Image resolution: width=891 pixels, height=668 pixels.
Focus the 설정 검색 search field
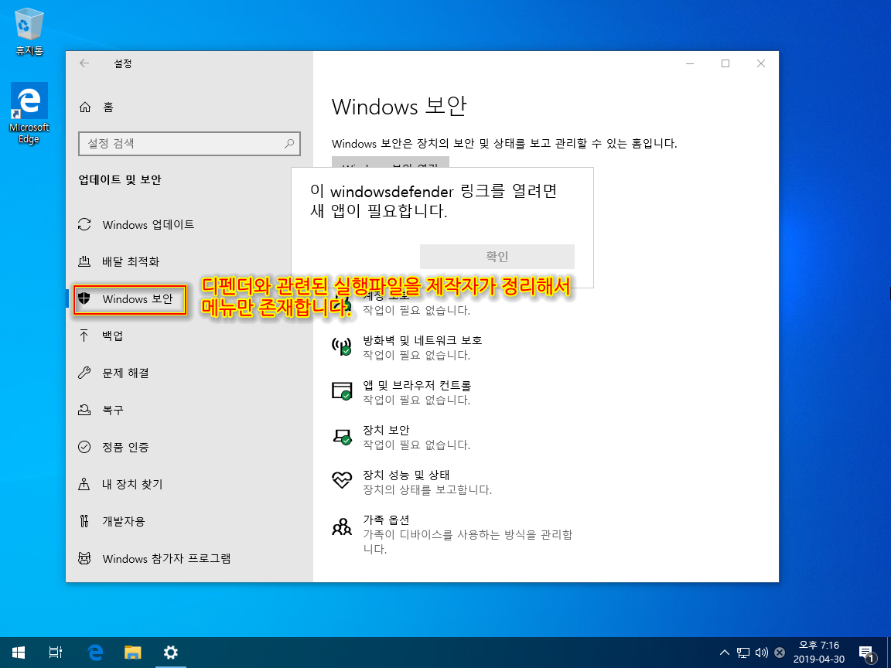[x=189, y=144]
